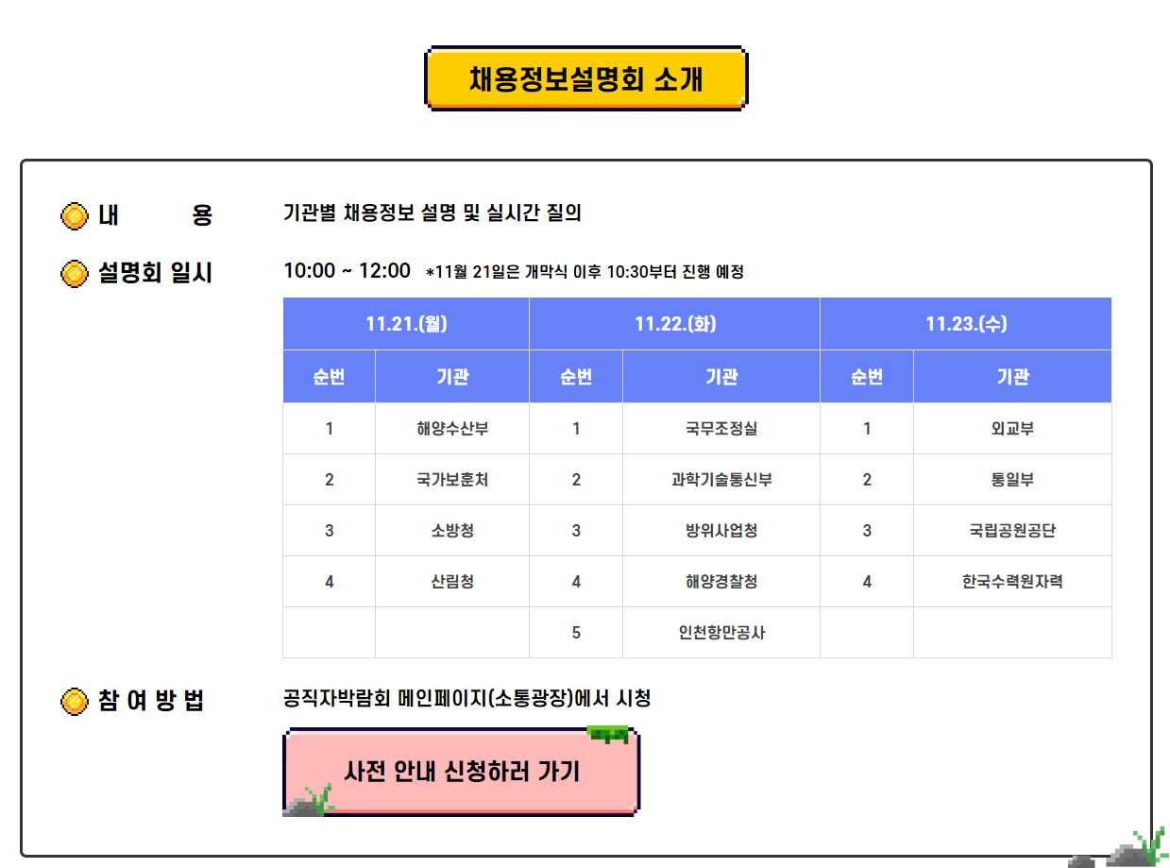
Task: Click the grass decoration on pink button corner
Action: tap(608, 734)
